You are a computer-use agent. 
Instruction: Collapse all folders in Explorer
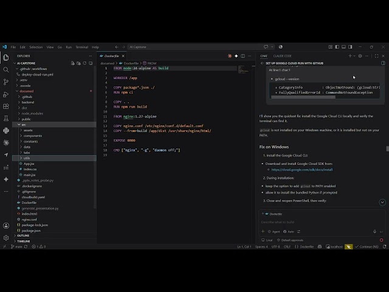(91, 63)
